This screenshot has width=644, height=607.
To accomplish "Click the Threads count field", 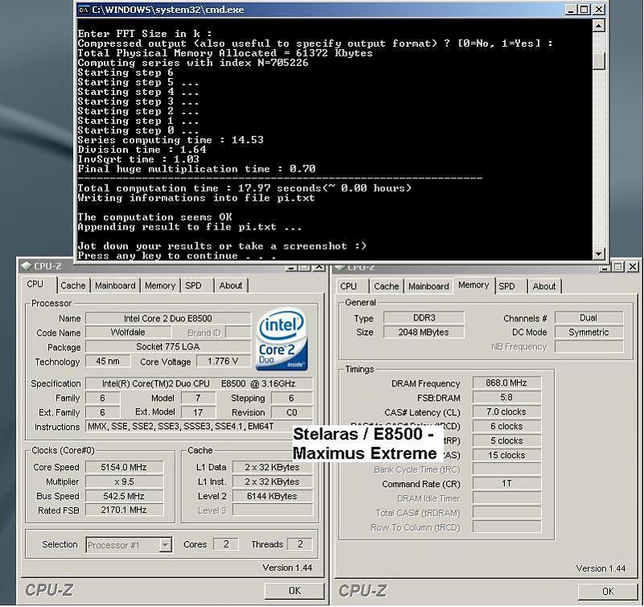I will coord(299,544).
